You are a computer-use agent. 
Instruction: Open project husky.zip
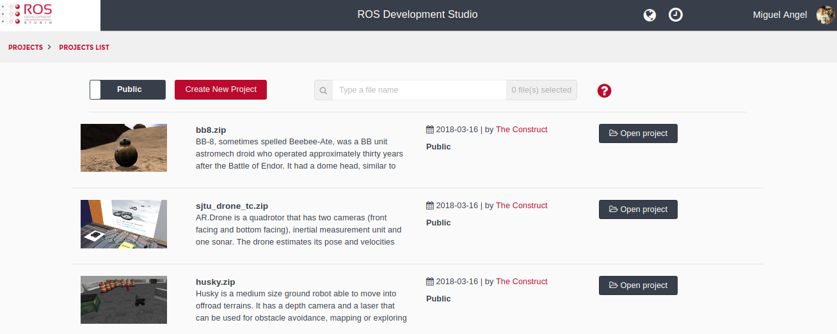click(638, 285)
